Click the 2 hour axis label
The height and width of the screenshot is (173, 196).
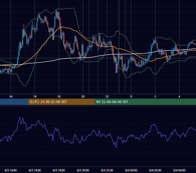click(x=155, y=97)
